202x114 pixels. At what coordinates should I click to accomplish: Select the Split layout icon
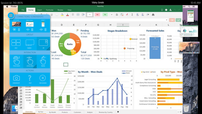coord(16,43)
